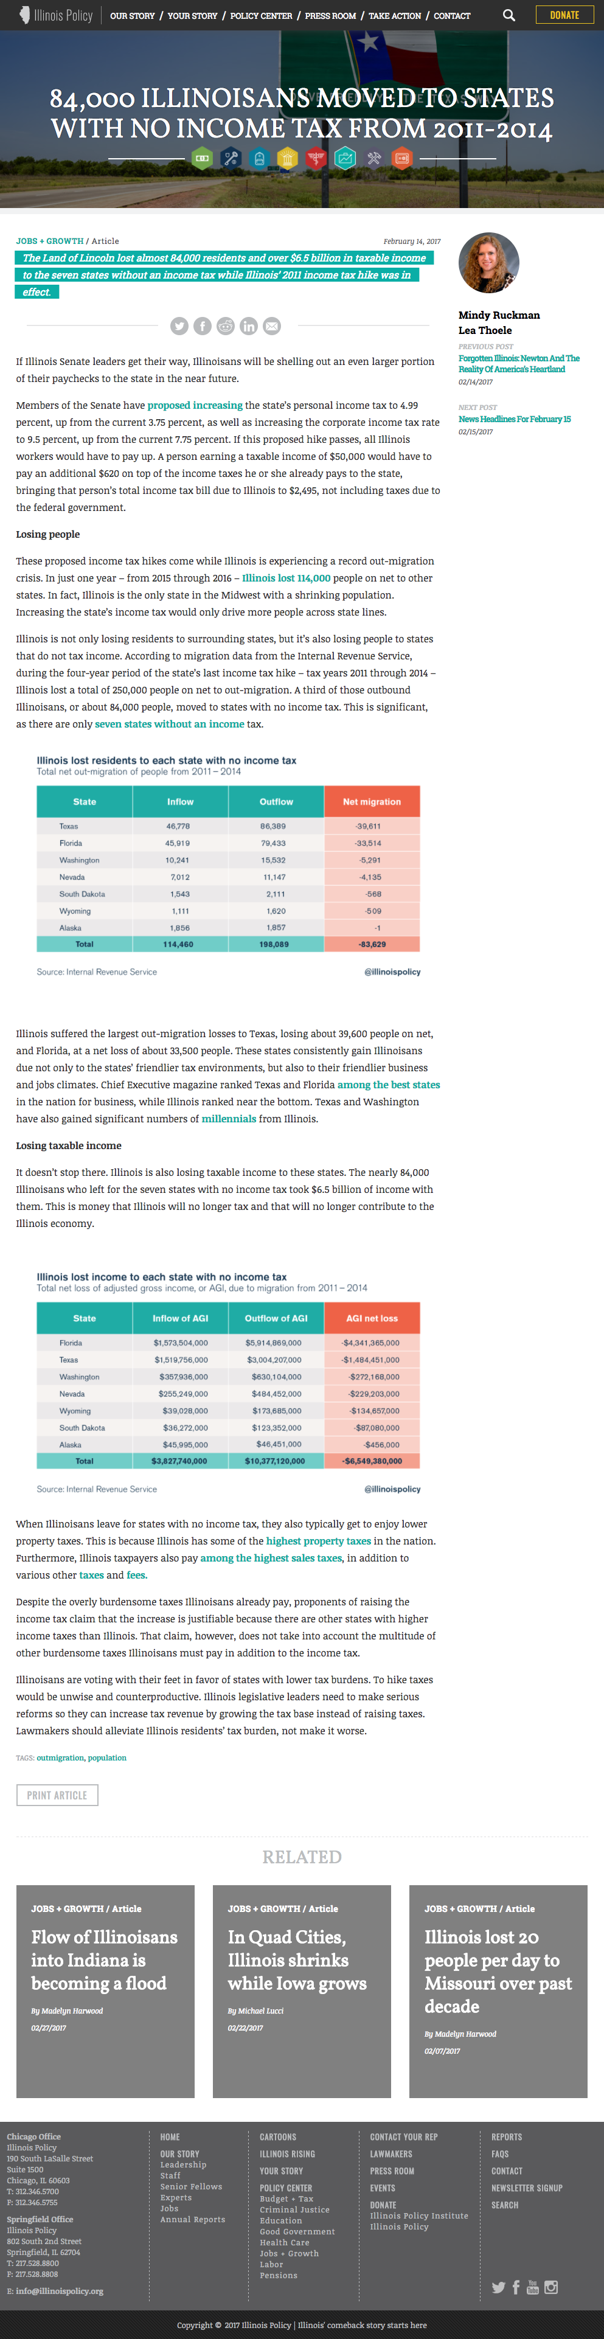The height and width of the screenshot is (2339, 604).
Task: Click the yellow government building hexagon icon
Action: 287,159
